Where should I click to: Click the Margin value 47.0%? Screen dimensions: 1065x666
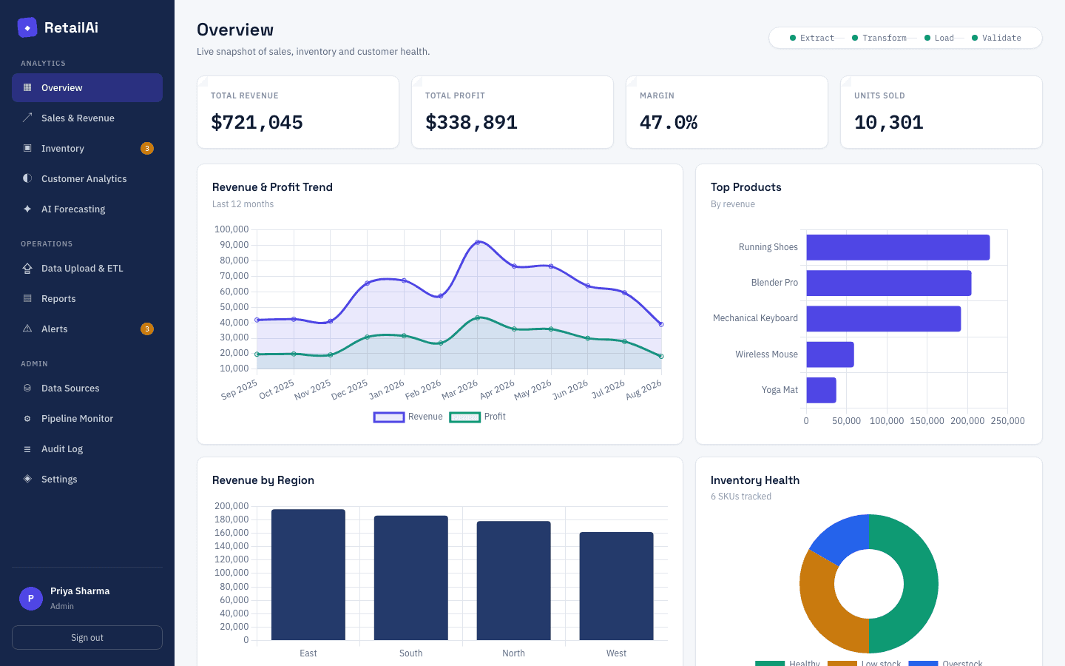(669, 122)
